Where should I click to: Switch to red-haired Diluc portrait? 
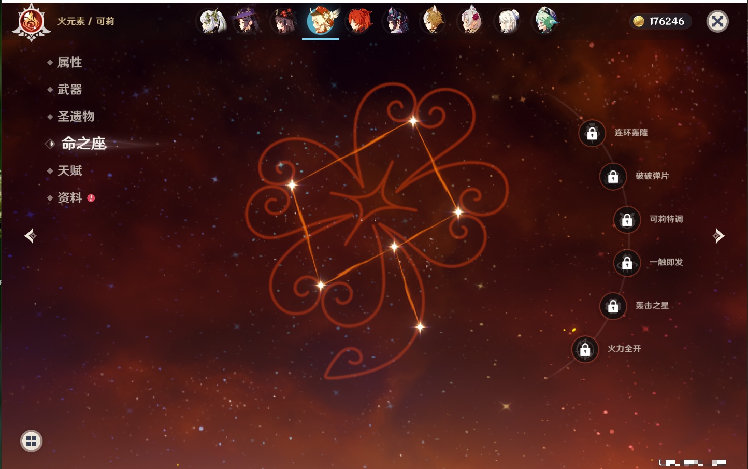(359, 22)
